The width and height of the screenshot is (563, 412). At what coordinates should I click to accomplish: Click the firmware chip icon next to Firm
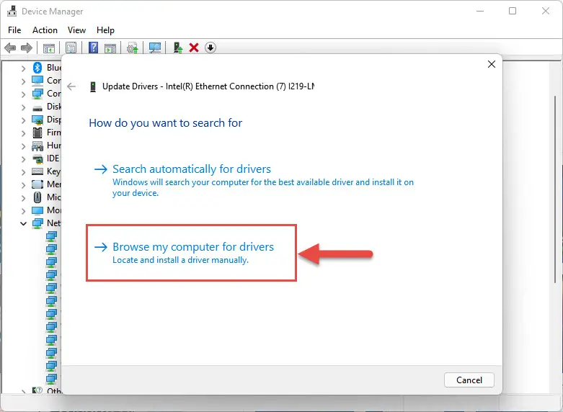coord(37,133)
